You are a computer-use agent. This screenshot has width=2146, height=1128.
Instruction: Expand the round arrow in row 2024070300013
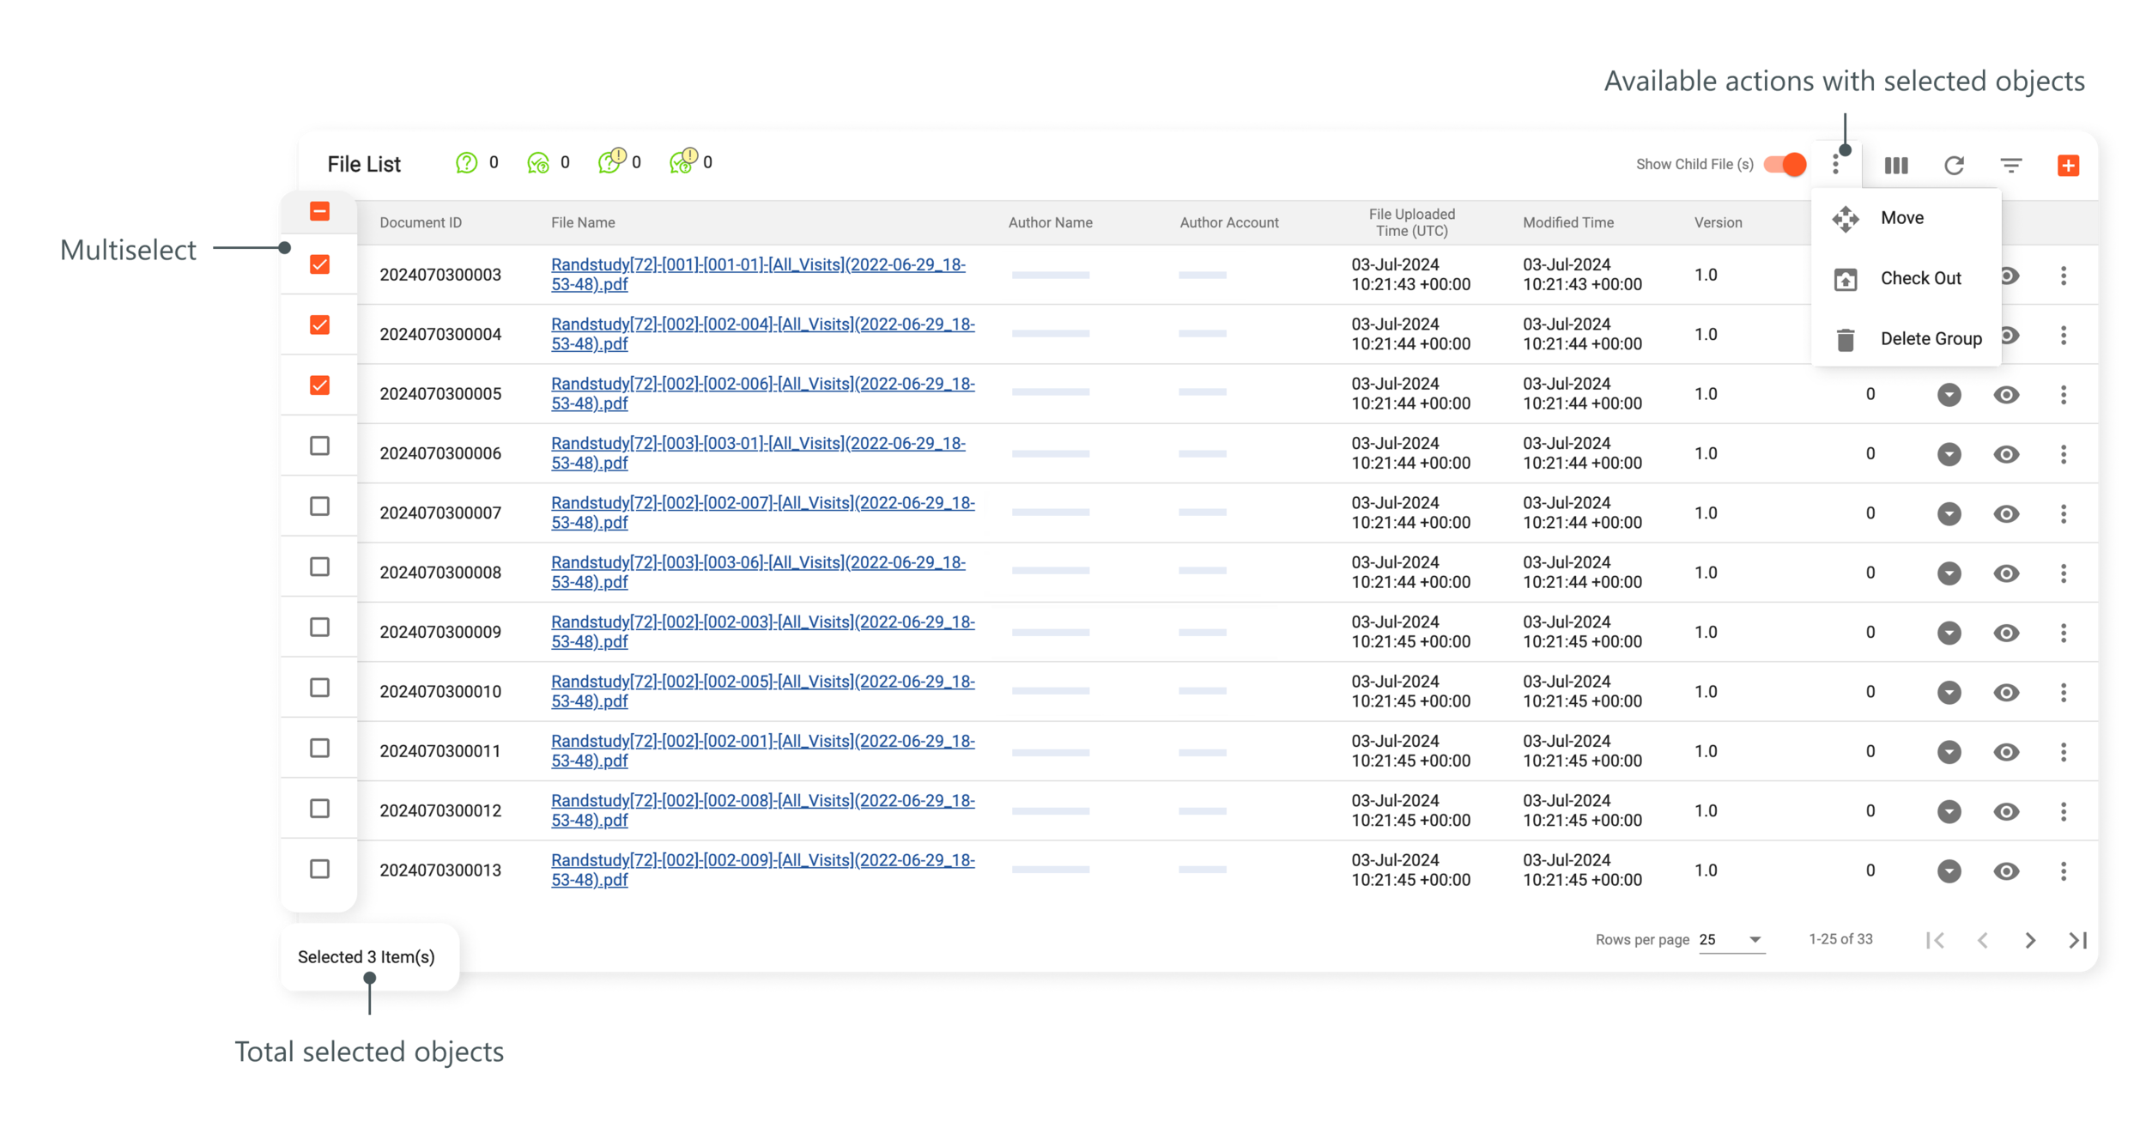point(1949,871)
